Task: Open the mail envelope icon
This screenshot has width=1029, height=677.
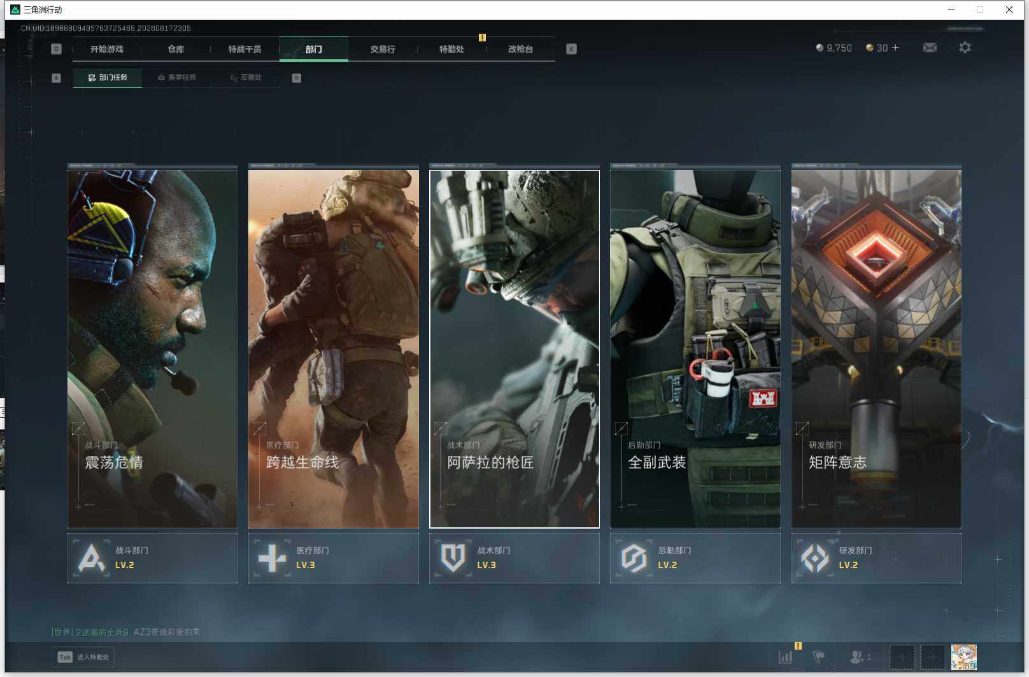Action: 930,48
